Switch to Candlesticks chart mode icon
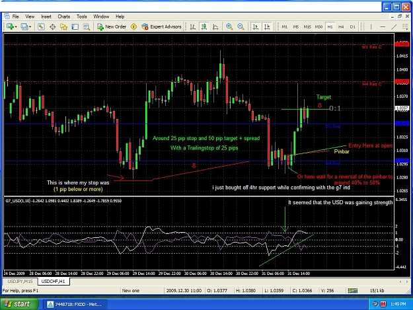This screenshot has width=413, height=310. point(204,26)
